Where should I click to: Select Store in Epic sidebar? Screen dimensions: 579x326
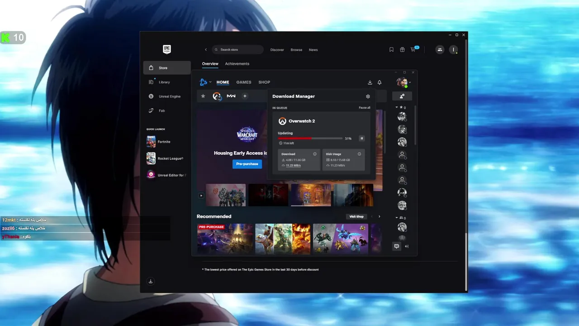(167, 68)
